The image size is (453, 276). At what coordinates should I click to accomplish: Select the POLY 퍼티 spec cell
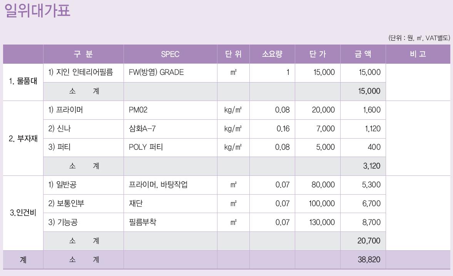click(171, 147)
